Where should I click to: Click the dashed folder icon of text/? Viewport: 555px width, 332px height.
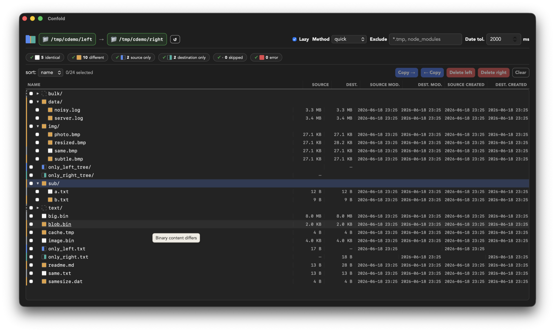click(x=44, y=208)
